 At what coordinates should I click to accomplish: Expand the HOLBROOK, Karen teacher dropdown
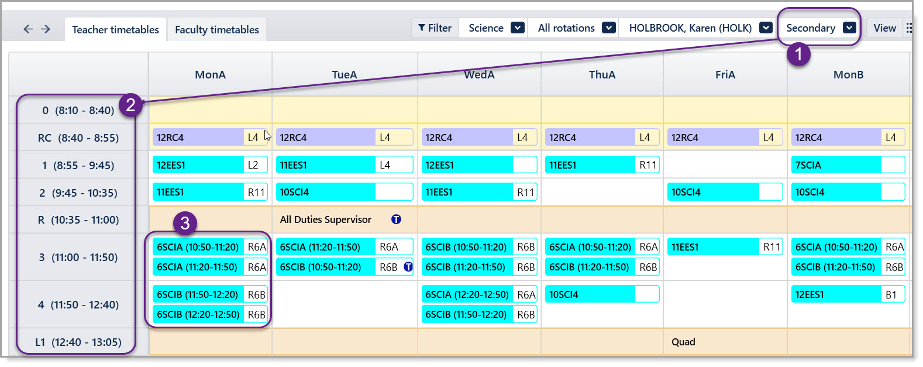[x=766, y=28]
